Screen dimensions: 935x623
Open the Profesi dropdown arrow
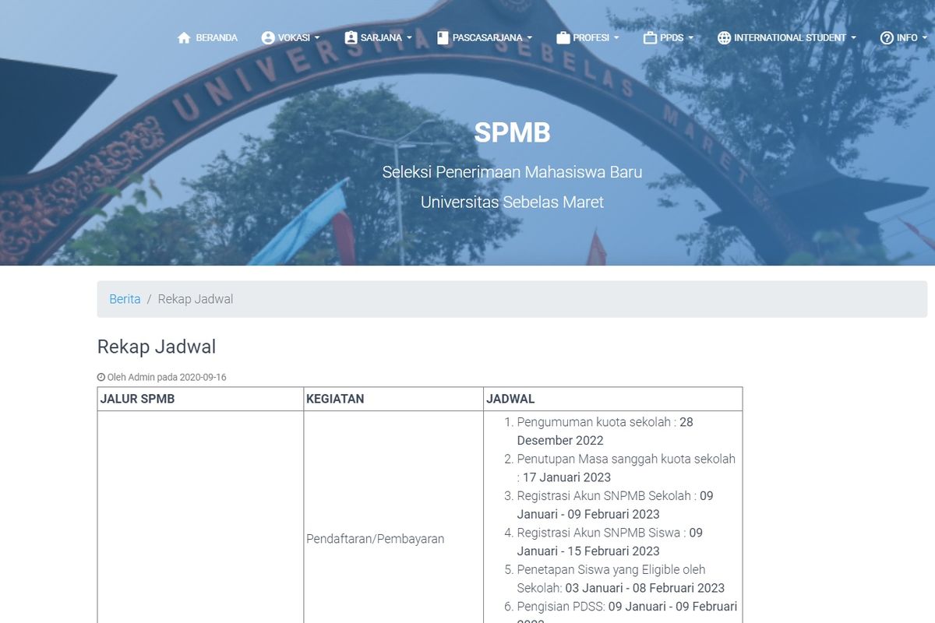pos(616,37)
